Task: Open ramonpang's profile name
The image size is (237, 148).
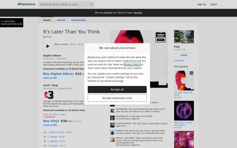Action: [x=121, y=109]
